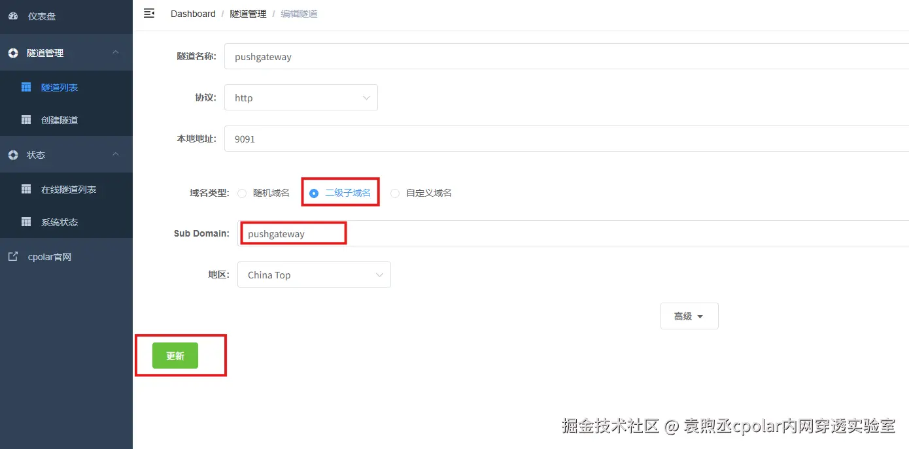
Task: Select the 随机域名 radio button
Action: (x=242, y=193)
